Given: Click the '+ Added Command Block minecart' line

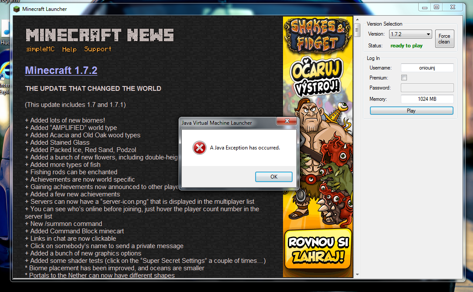Looking at the screenshot, I should pyautogui.click(x=74, y=231).
